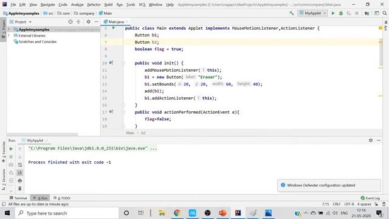
Task: Collapse all in Project panel
Action: (78, 22)
